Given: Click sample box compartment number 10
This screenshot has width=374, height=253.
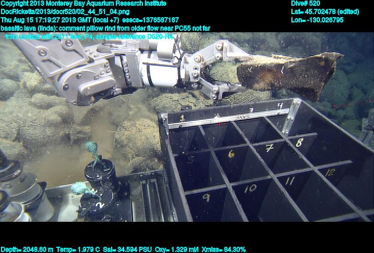Looking at the screenshot, I should click(x=250, y=188).
